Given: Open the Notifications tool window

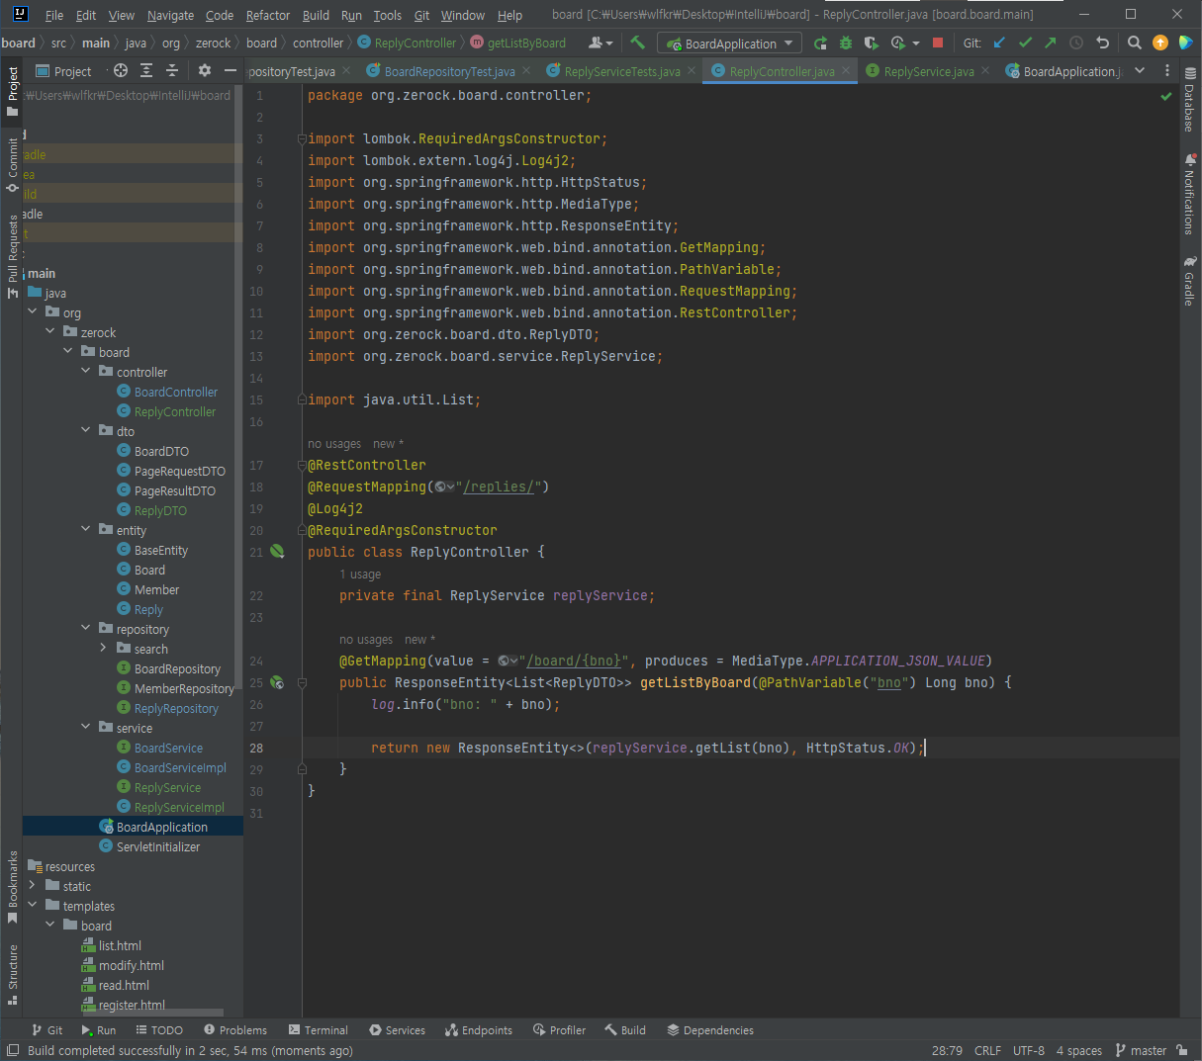Looking at the screenshot, I should coord(1189,194).
